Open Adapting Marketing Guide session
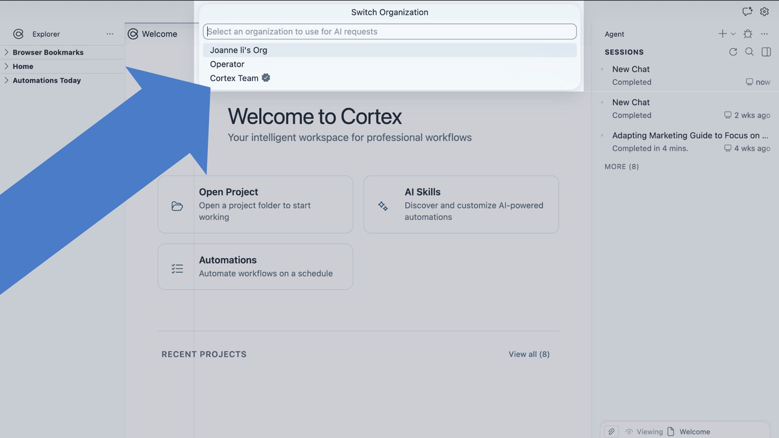779x438 pixels. coord(686,141)
